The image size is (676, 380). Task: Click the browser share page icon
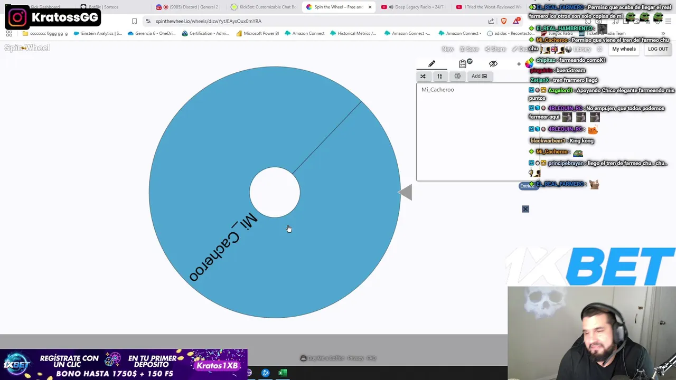click(491, 21)
